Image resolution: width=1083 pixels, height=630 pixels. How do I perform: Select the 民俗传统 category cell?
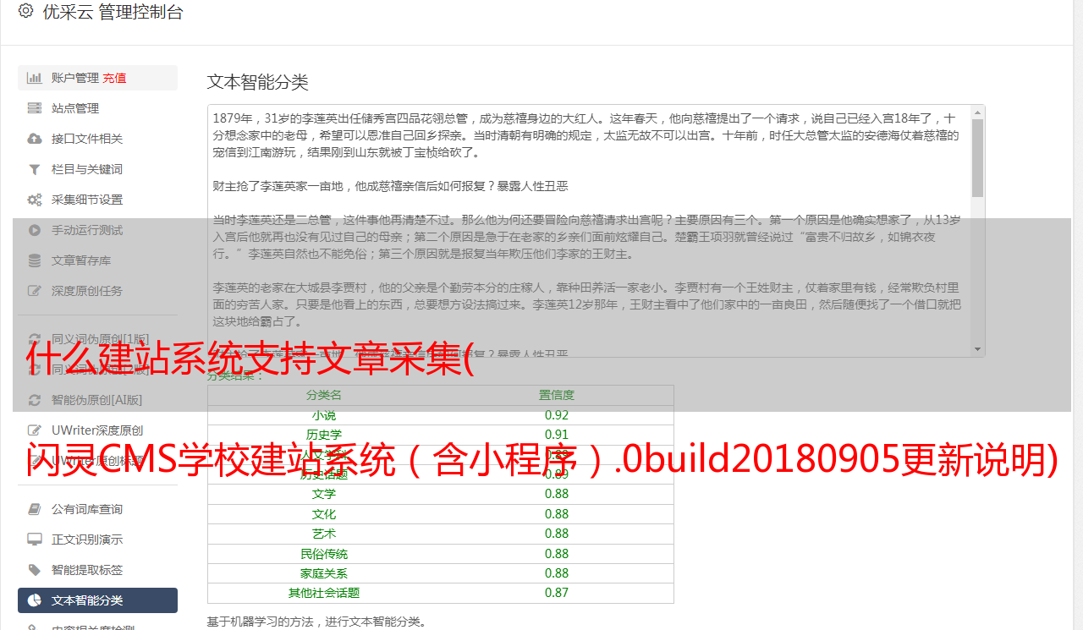point(324,554)
